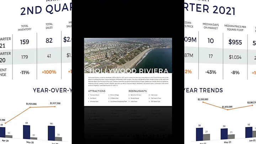256x144 pixels.
Task: Click the -11% inventory change value
Action: click(25, 72)
